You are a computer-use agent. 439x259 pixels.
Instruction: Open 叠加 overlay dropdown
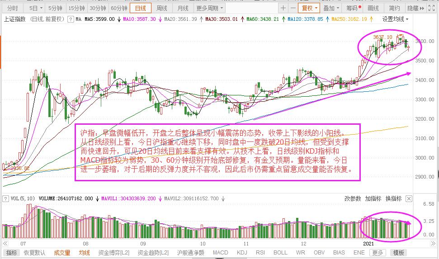331,8
